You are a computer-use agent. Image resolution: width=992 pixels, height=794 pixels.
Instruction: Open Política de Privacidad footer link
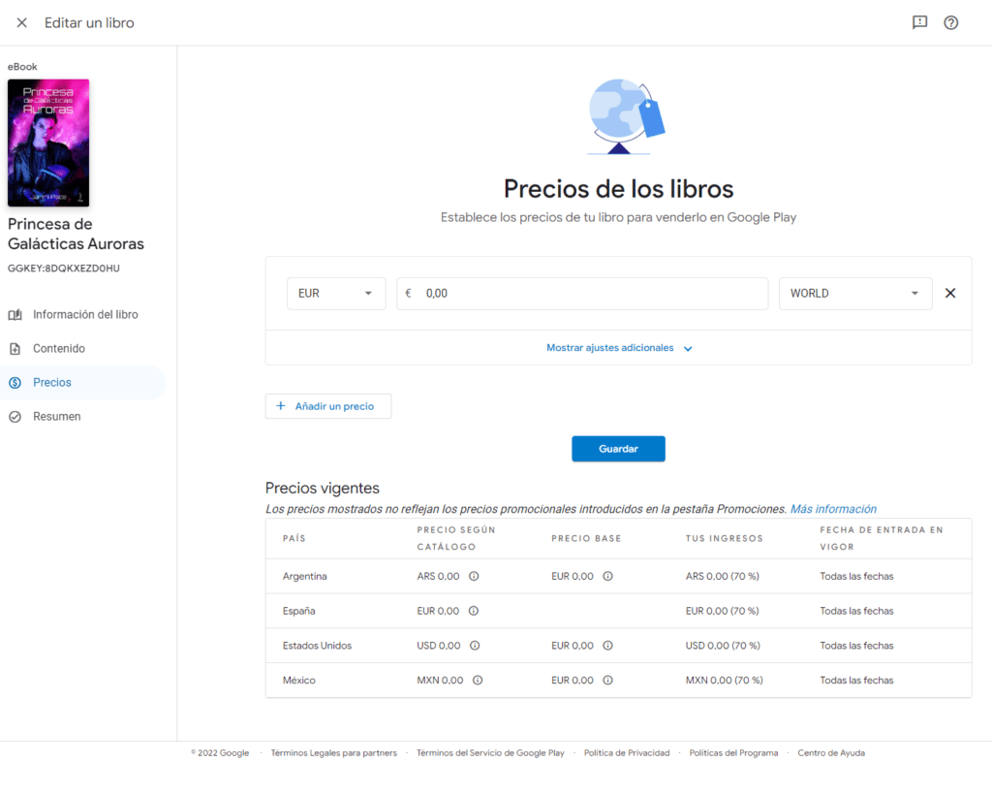click(626, 752)
